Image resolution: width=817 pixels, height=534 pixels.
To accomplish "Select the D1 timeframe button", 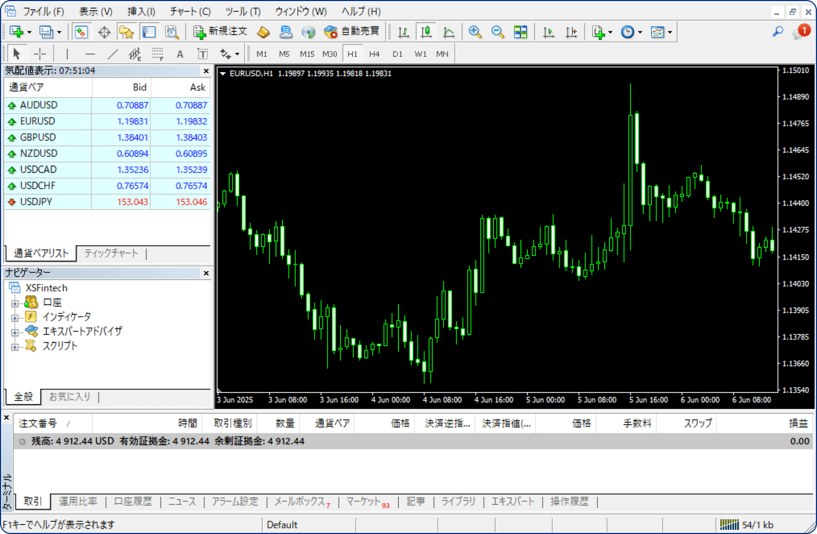I will pos(397,54).
